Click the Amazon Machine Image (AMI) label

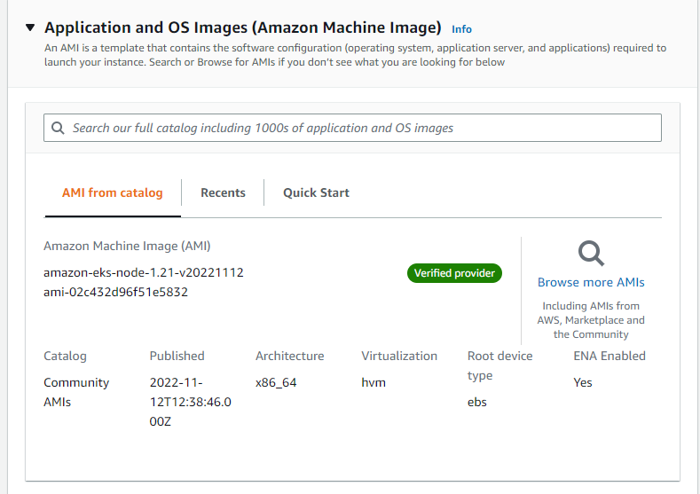click(x=127, y=246)
